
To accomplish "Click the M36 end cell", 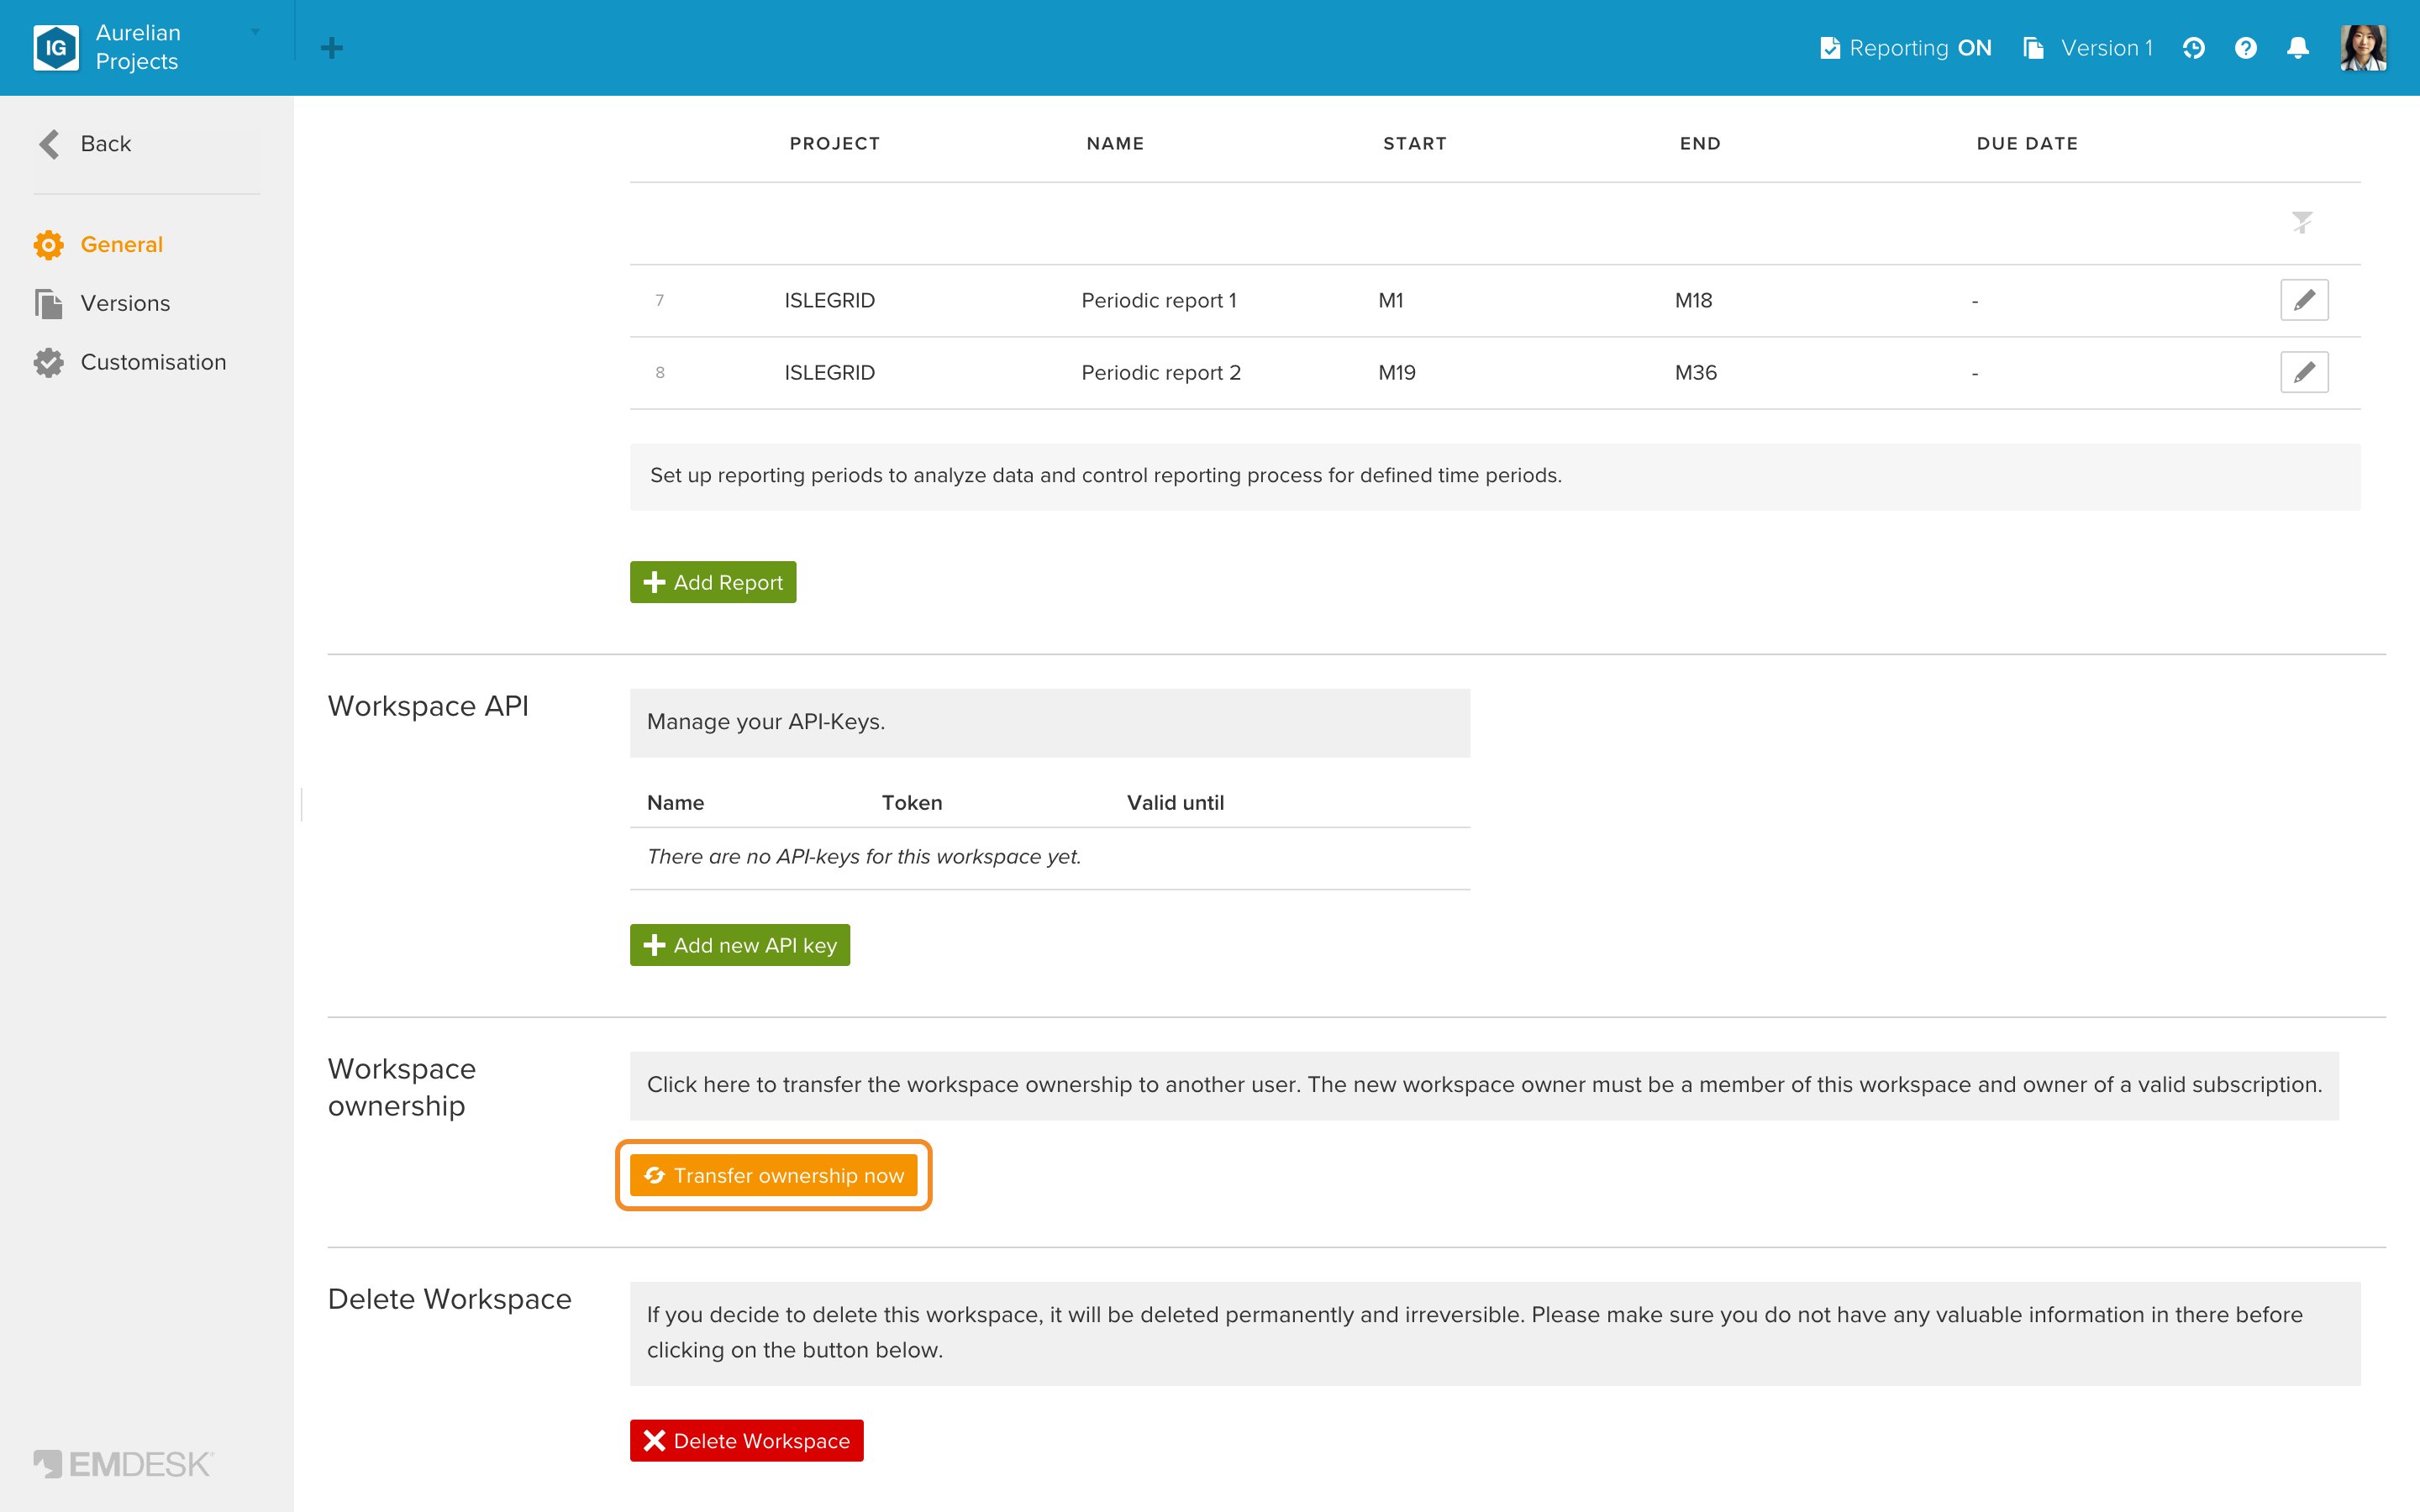I will pyautogui.click(x=1695, y=372).
